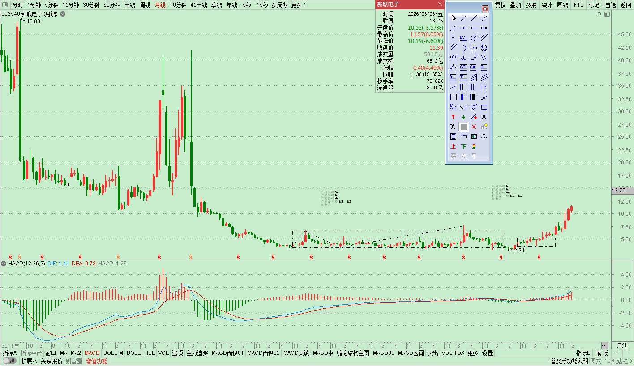Toggle the oval switch at bottom-left

tap(9, 361)
